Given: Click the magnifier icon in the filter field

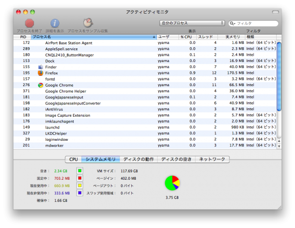Looking at the screenshot, I should tap(233, 23).
